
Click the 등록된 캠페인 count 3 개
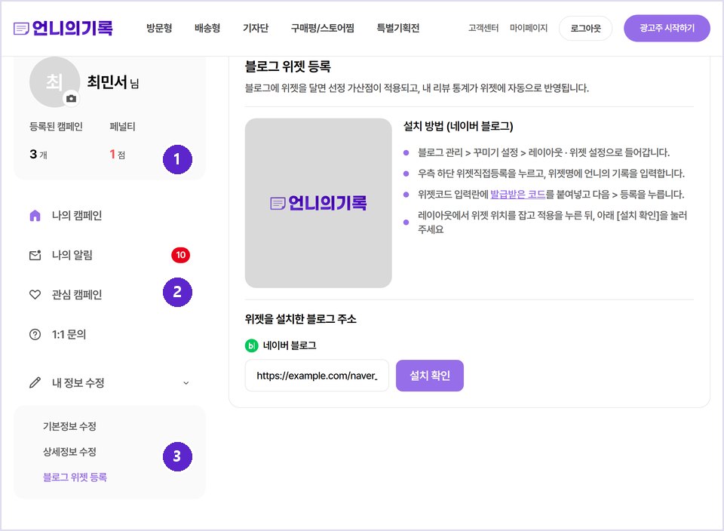pyautogui.click(x=38, y=154)
